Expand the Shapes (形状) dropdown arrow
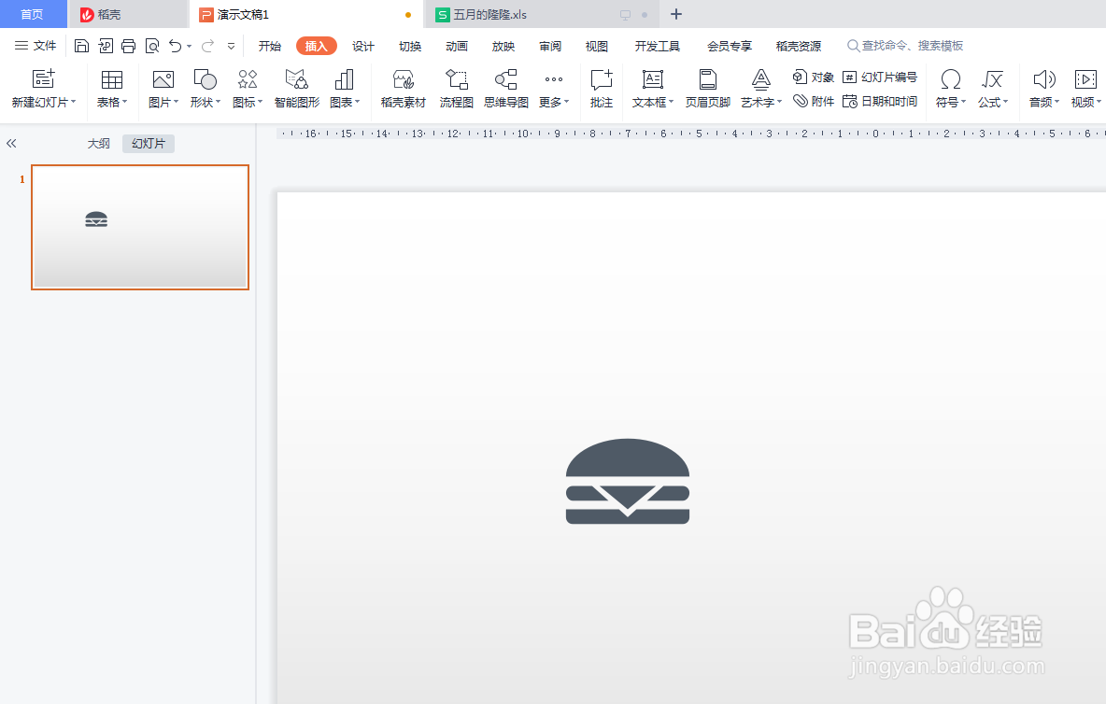Screen dimensions: 1106x704 click(x=218, y=102)
